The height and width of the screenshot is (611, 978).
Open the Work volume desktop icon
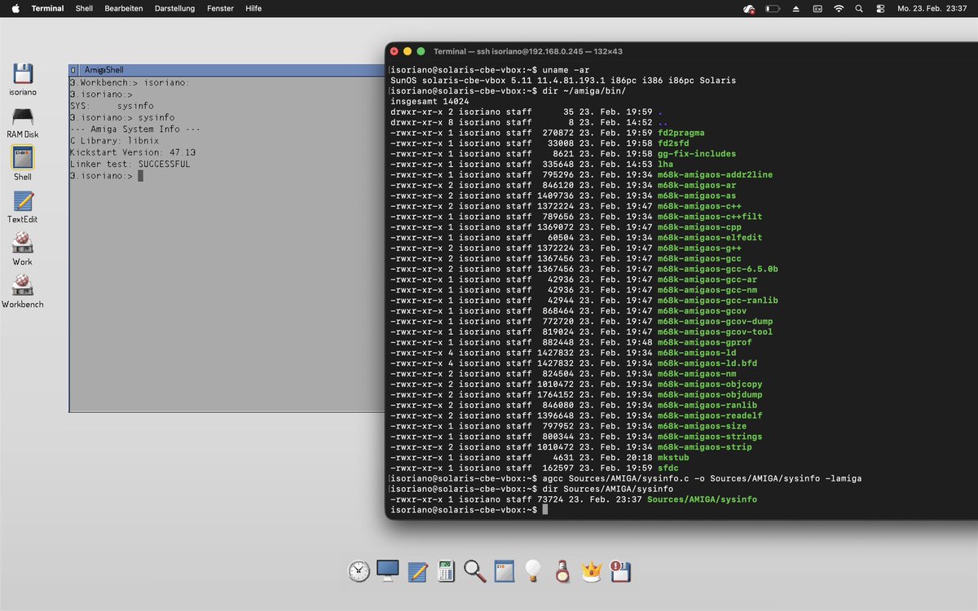pyautogui.click(x=23, y=243)
